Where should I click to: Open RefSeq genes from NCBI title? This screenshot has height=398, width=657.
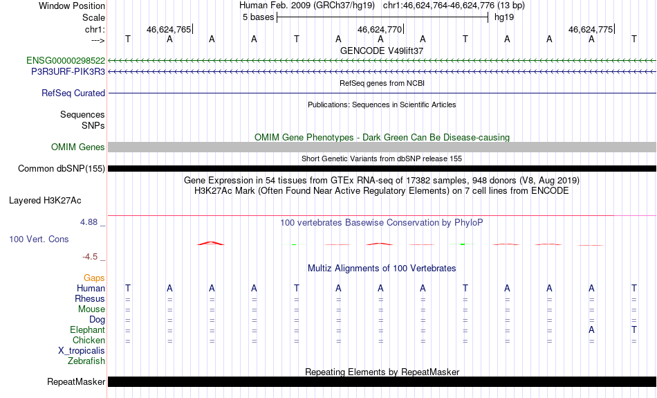(382, 83)
